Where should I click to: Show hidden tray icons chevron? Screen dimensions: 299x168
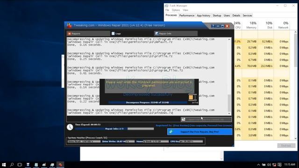coord(258,165)
